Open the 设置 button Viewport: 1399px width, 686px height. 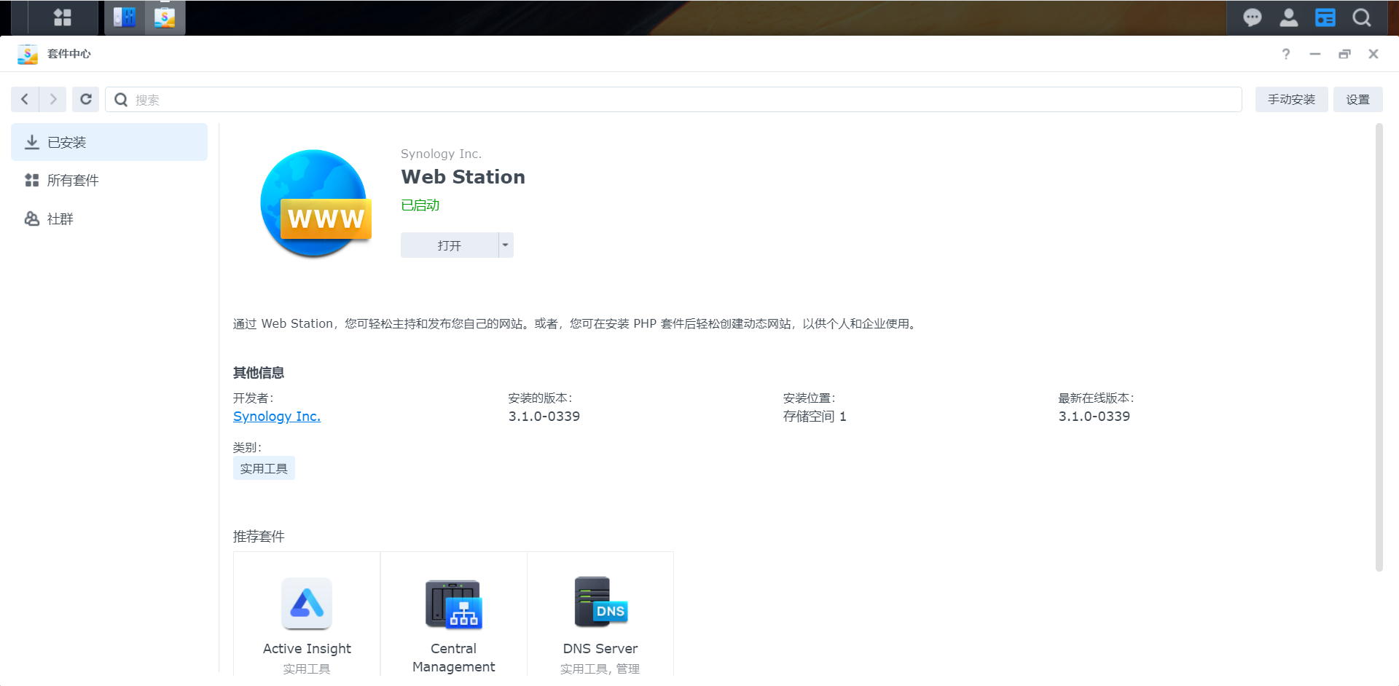(1357, 100)
